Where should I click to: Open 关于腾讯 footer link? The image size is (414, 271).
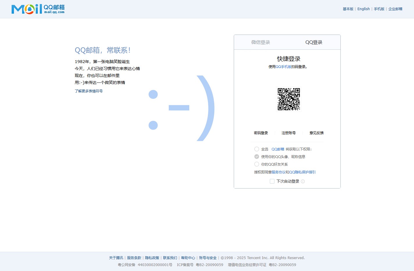116,258
